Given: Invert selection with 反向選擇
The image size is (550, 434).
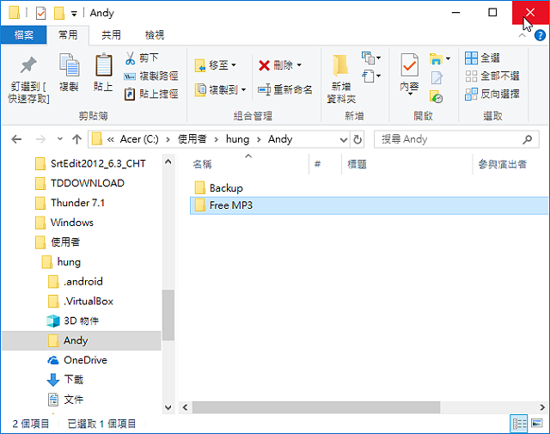Looking at the screenshot, I should (x=492, y=94).
